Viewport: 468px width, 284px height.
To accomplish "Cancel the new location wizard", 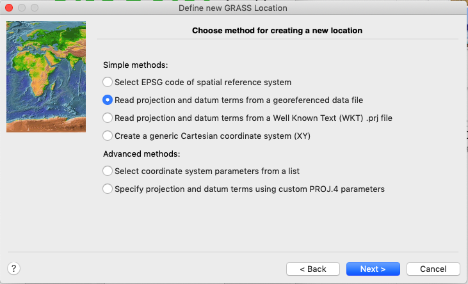I will click(433, 269).
